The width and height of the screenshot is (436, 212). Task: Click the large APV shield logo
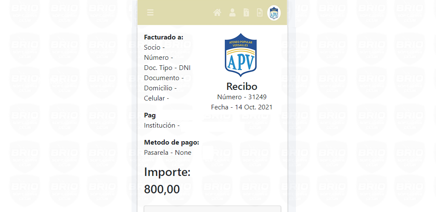point(241,55)
